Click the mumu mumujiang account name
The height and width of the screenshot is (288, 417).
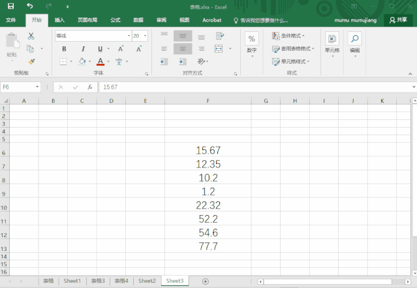click(x=355, y=20)
